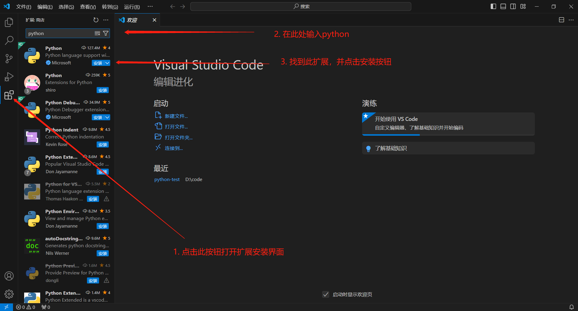Open the File menu

point(24,7)
